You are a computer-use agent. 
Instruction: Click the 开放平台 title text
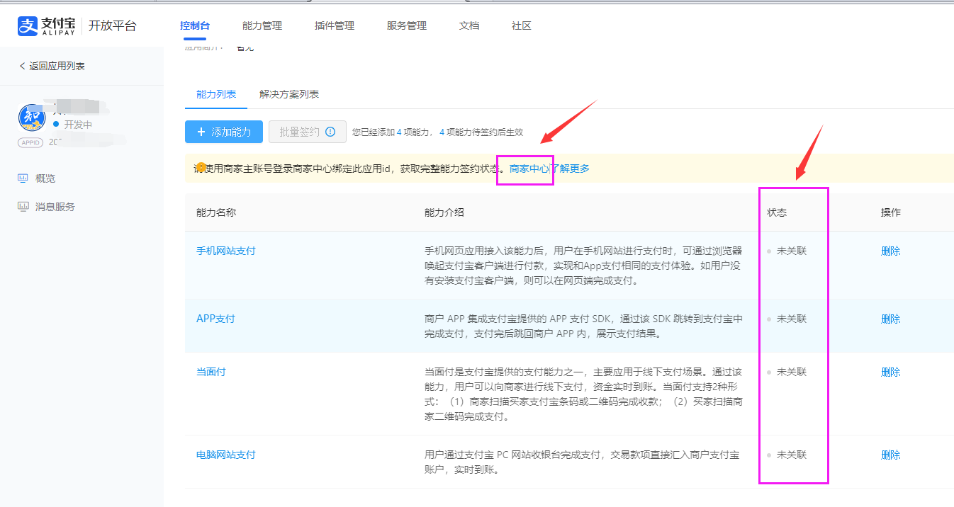tap(112, 26)
